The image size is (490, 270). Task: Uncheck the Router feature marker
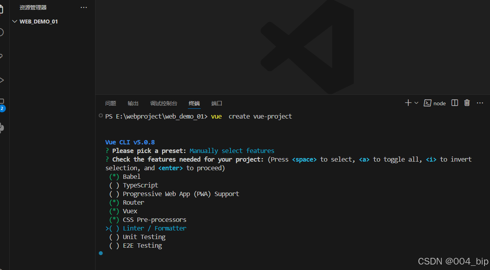[114, 203]
